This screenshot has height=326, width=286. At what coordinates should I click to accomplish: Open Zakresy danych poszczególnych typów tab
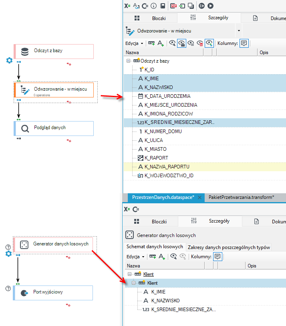pos(229,247)
